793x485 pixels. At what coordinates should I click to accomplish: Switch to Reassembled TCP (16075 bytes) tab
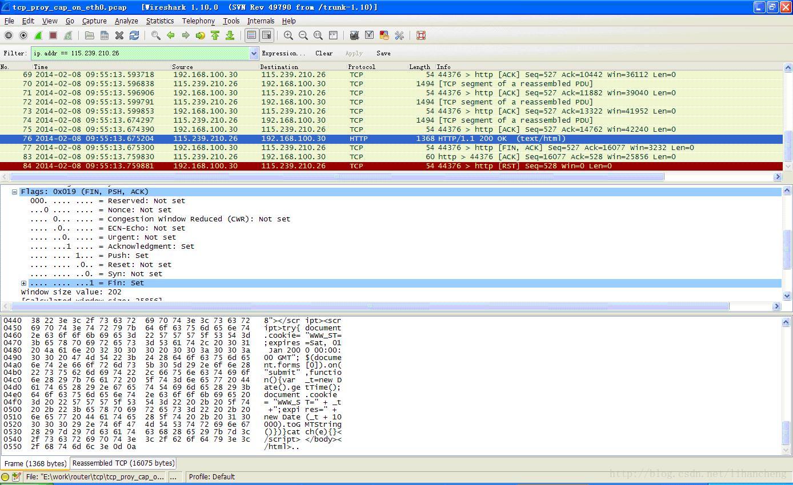[123, 463]
